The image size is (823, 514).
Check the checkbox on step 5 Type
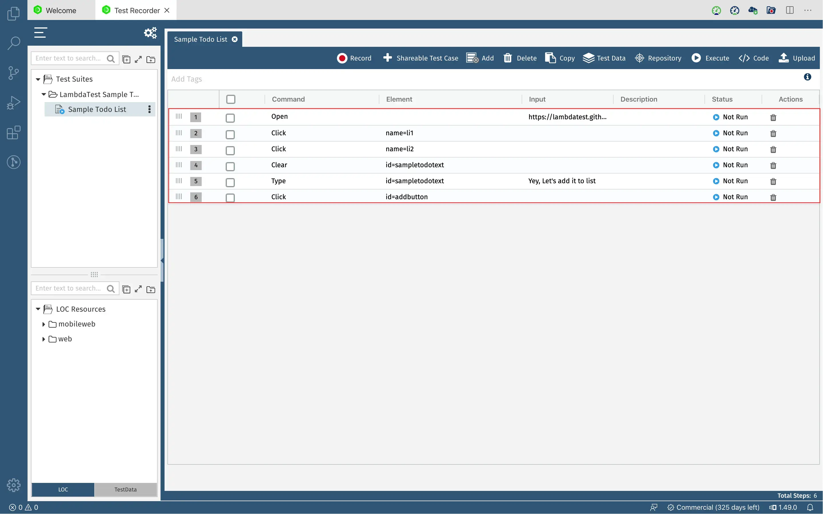[x=230, y=183]
